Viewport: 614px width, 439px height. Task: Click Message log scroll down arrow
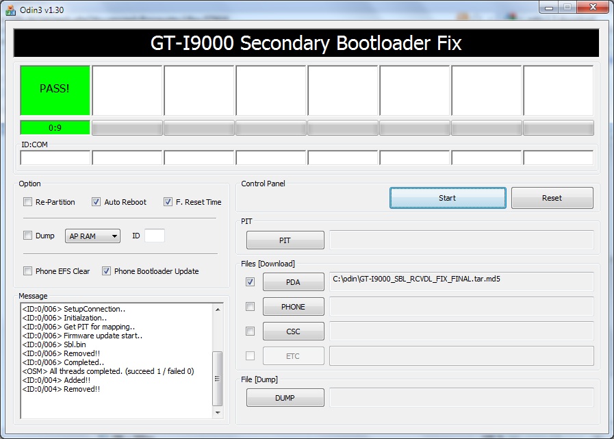point(218,412)
